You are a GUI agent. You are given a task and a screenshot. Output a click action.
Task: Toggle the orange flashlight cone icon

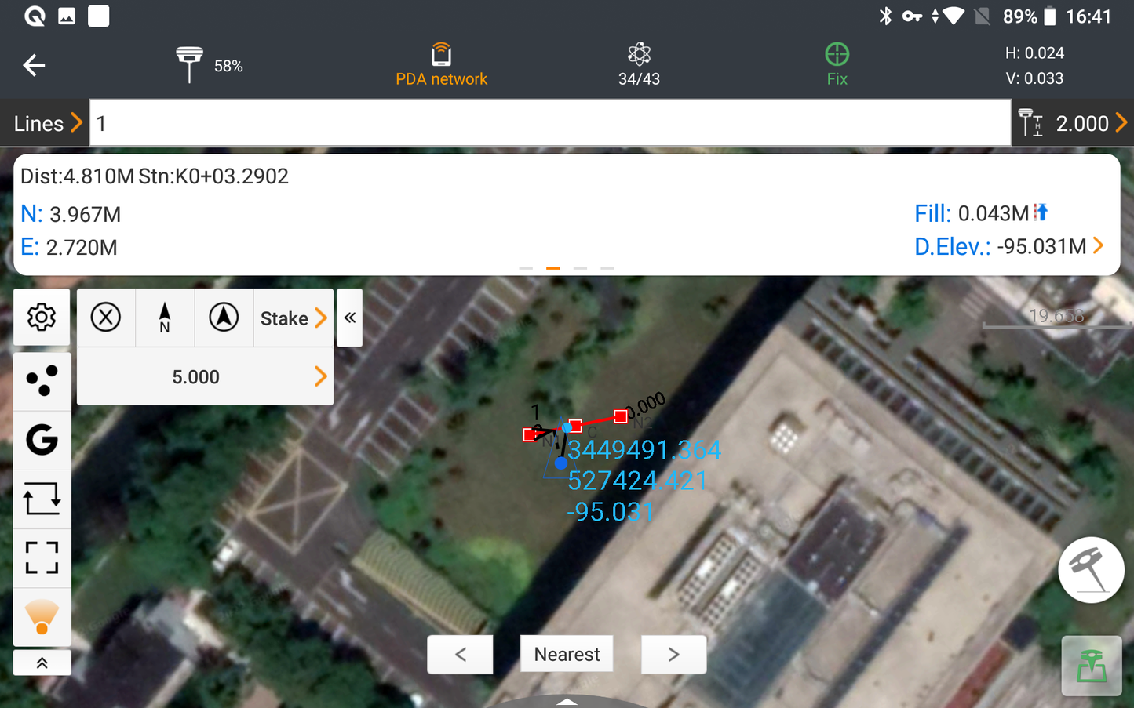click(x=42, y=617)
